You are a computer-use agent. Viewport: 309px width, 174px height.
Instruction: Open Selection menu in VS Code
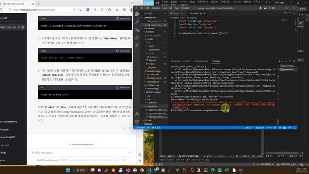[155, 8]
